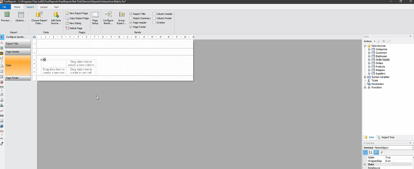This screenshot has height=169, width=414.
Task: Click Add Data Source icon
Action: click(56, 15)
